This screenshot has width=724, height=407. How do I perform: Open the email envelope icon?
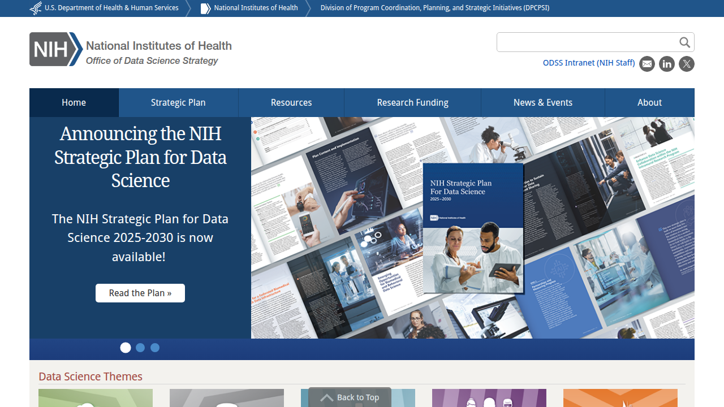[647, 64]
